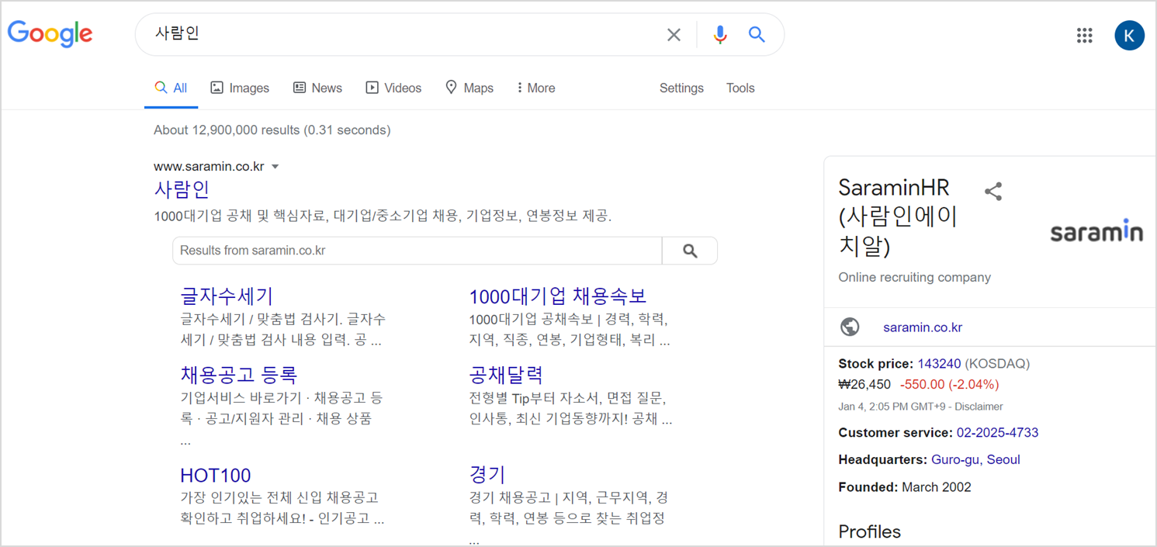Open the 채용공고 등록 sitelink
Screen dimensions: 1157x547
239,375
